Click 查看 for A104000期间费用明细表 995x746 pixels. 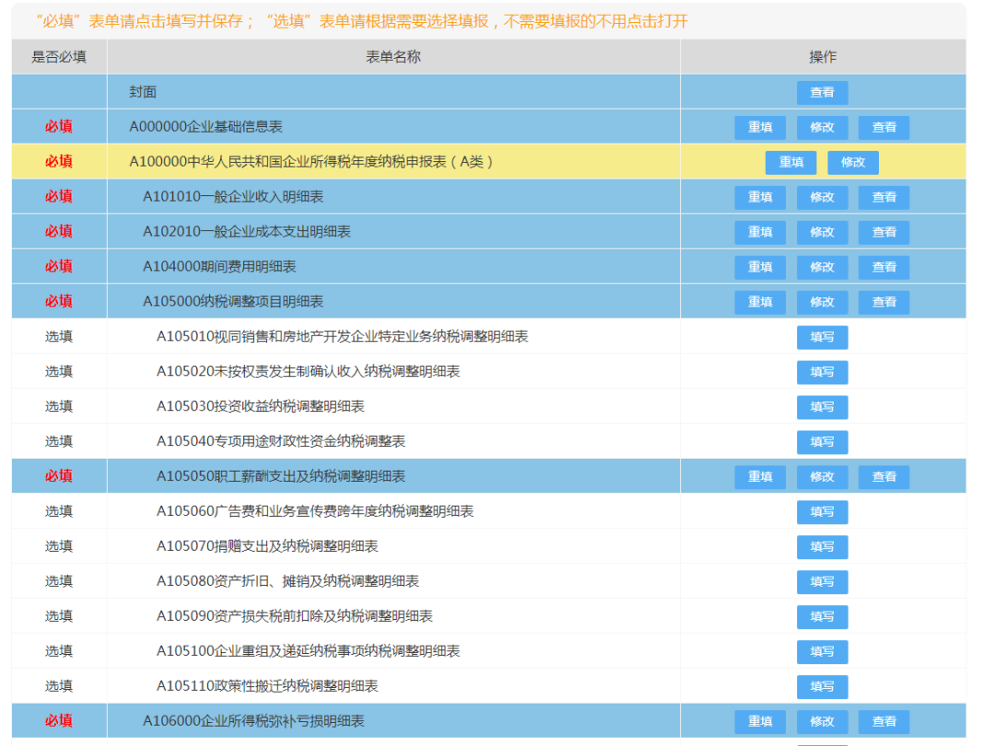click(x=884, y=267)
